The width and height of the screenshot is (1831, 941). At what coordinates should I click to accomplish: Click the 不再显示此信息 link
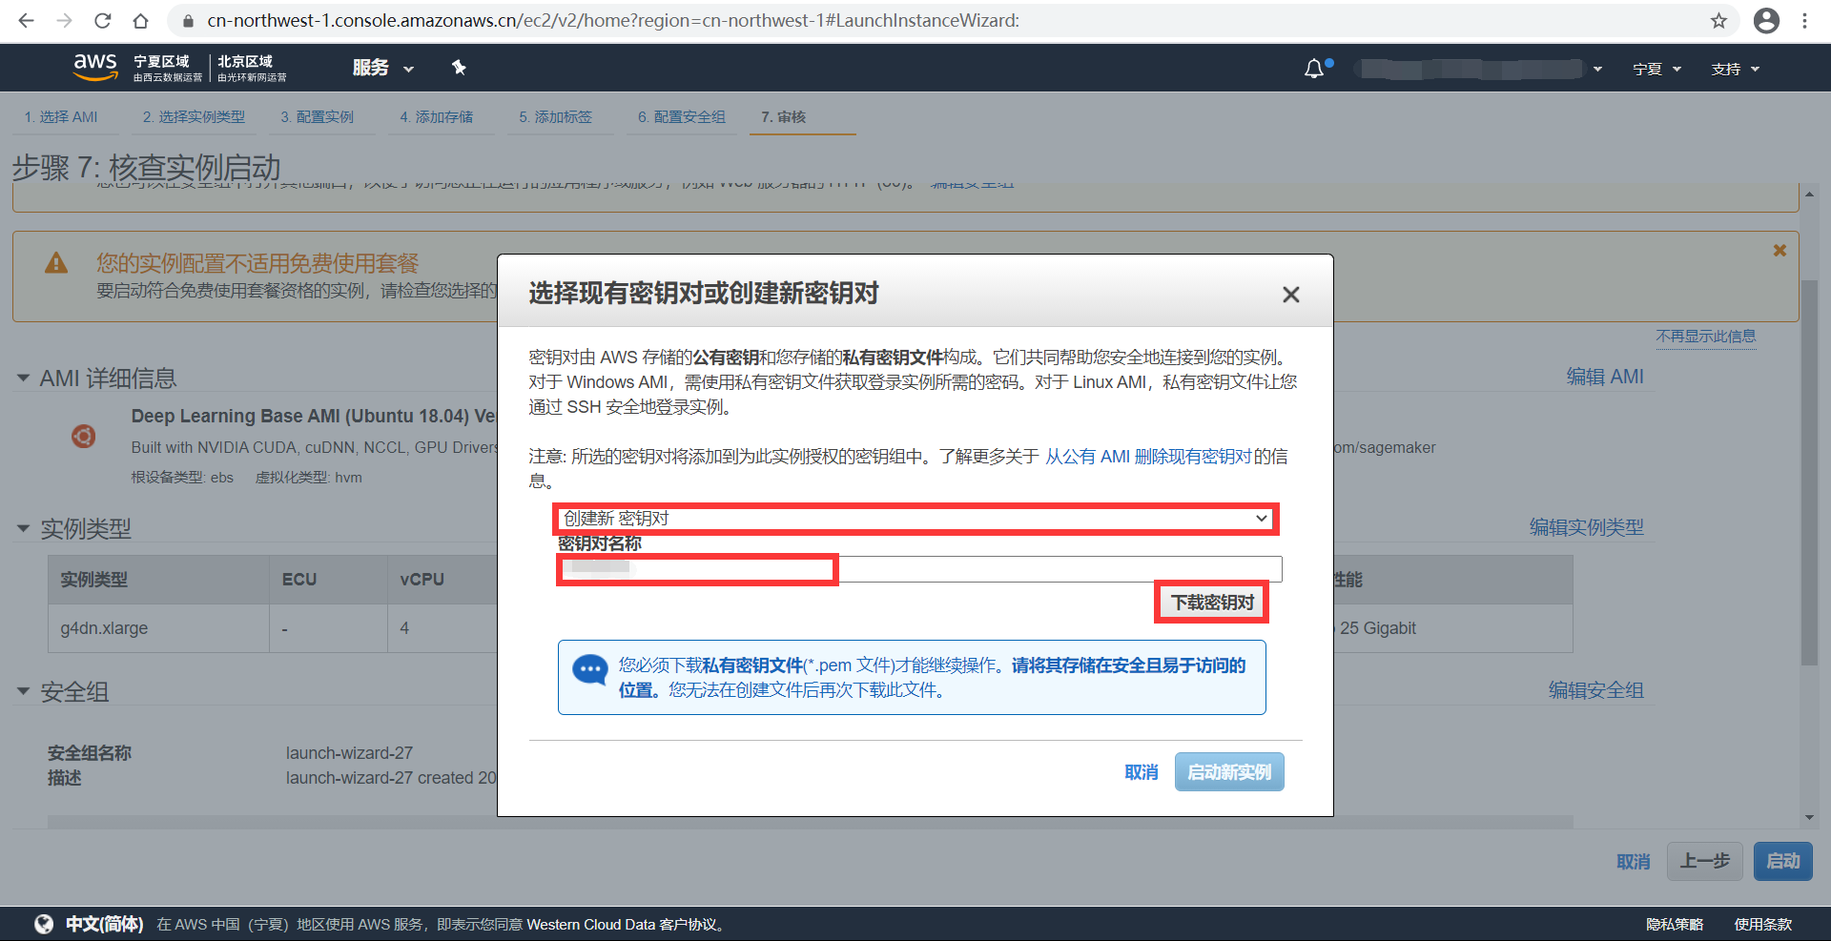1706,337
